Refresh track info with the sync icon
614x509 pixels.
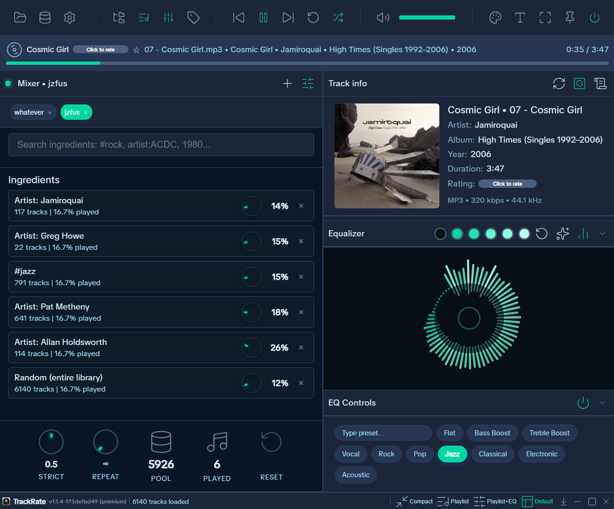coord(559,83)
